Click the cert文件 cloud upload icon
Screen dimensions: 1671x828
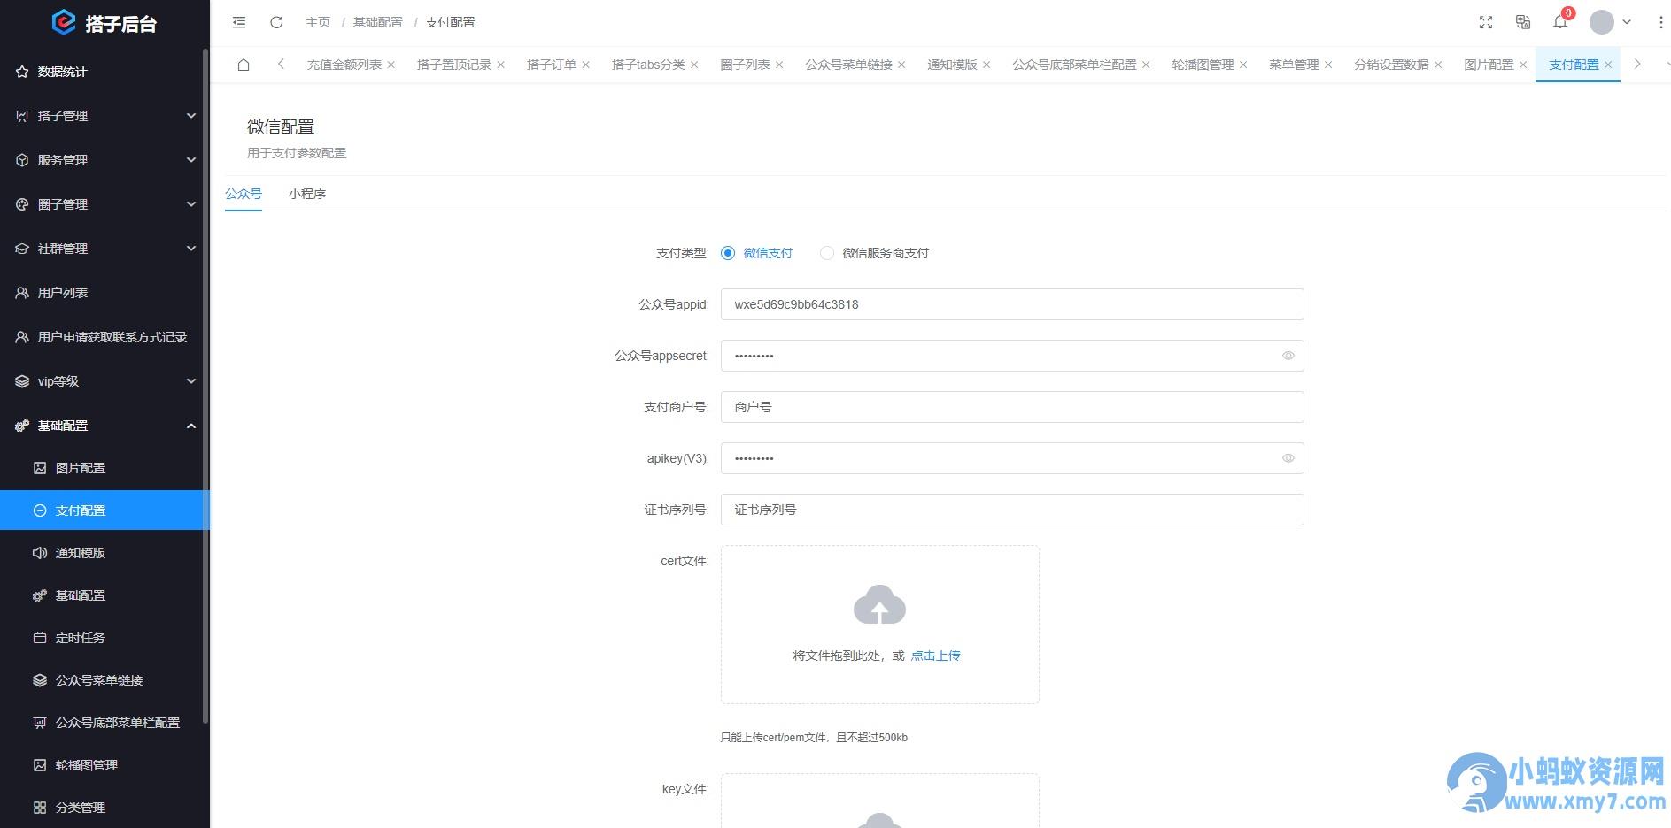click(879, 605)
